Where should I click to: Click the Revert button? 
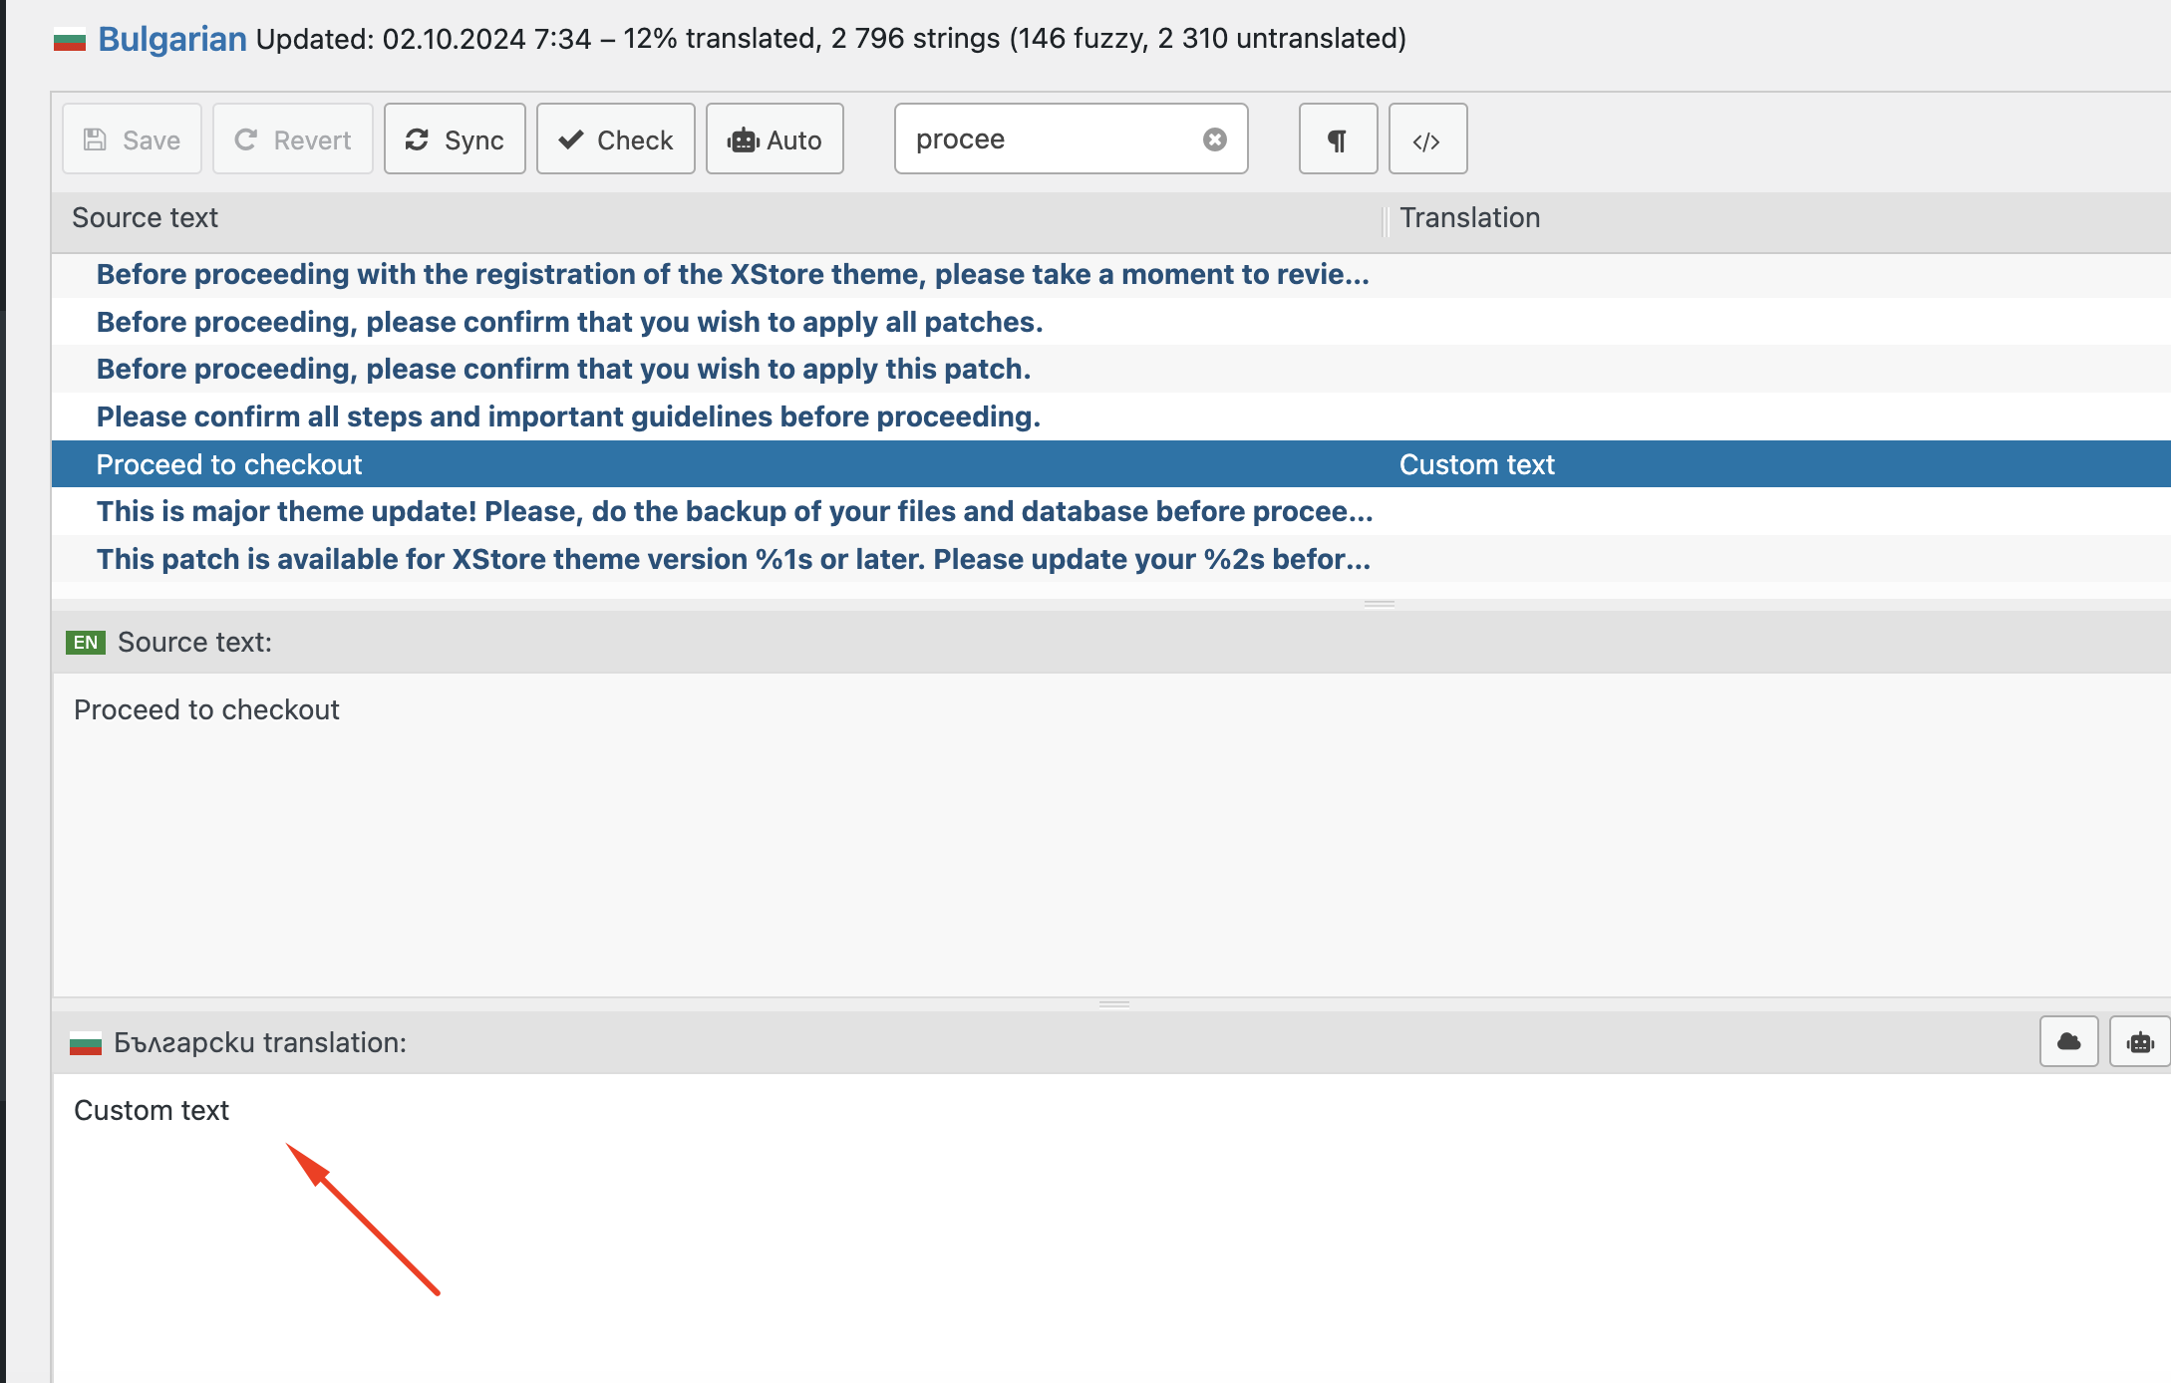291,138
